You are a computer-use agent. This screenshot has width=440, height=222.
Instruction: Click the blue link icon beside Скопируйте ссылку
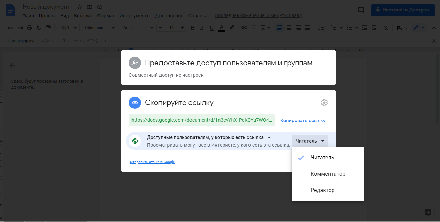click(135, 103)
